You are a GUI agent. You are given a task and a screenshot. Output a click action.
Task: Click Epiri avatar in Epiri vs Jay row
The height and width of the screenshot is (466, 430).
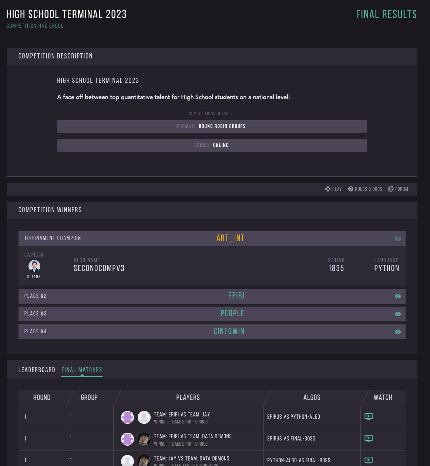point(128,417)
